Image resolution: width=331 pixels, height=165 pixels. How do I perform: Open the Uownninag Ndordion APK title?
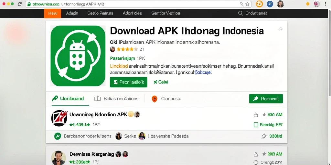[x=98, y=114]
